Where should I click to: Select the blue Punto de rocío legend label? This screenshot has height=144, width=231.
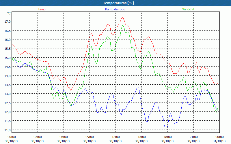tap(115, 9)
